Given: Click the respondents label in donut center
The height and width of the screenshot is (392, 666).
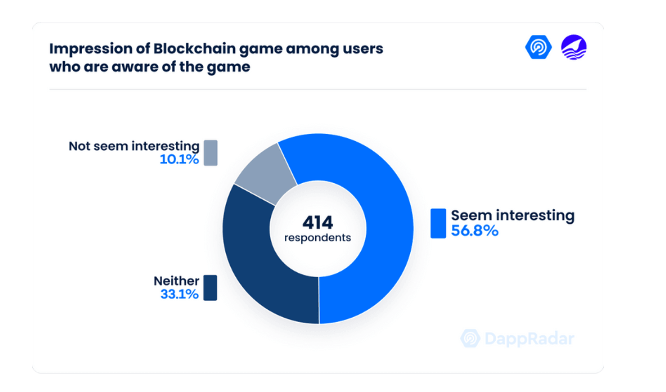Looking at the screenshot, I should click(x=318, y=238).
